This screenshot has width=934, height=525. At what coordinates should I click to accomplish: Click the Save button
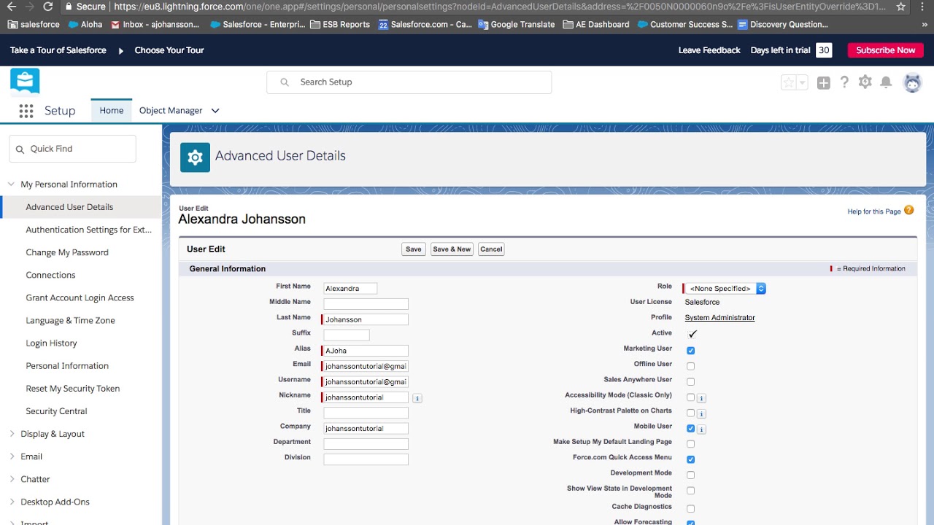pos(414,249)
